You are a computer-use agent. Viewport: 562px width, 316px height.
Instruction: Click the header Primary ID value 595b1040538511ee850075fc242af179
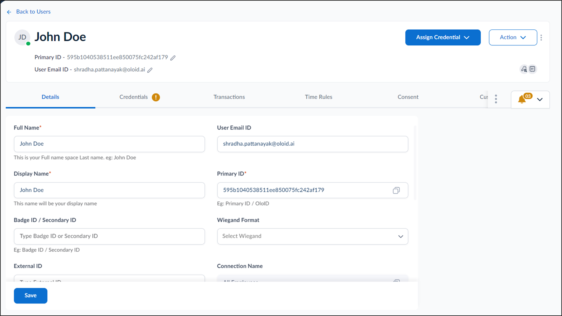(x=117, y=57)
